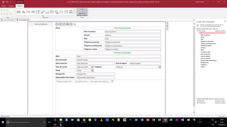Open the Windows Start menu
The image size is (227, 127).
pos(3,122)
